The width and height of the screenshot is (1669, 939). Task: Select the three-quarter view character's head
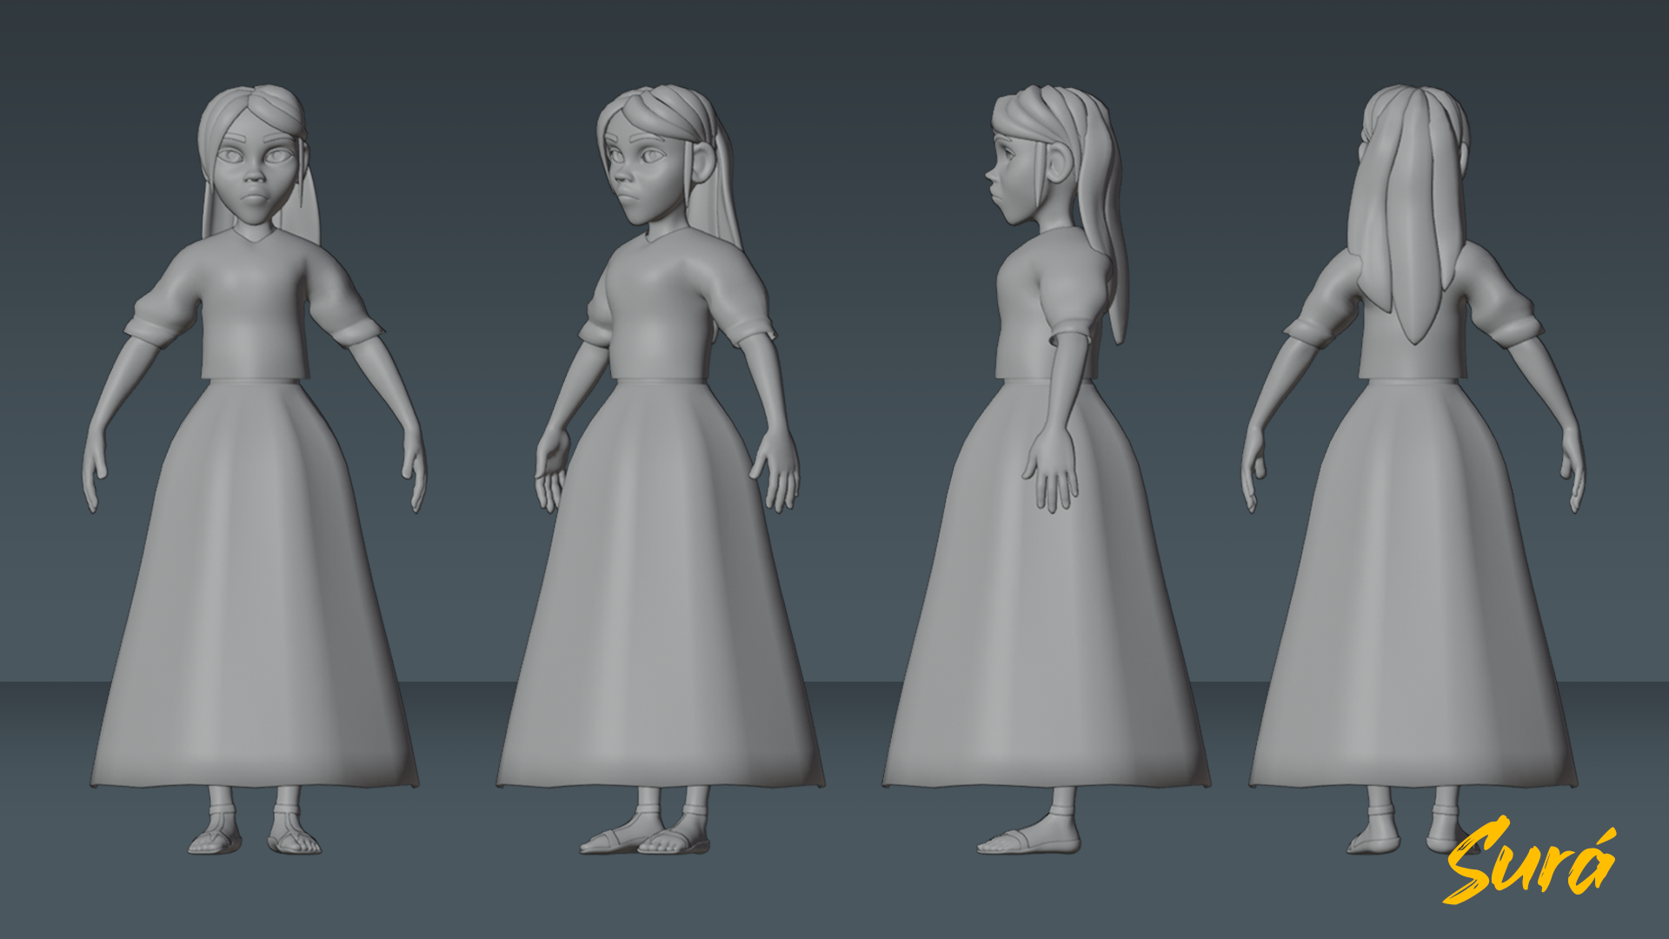point(654,161)
